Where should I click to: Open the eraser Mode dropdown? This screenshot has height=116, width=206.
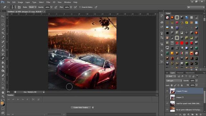[x=33, y=7]
